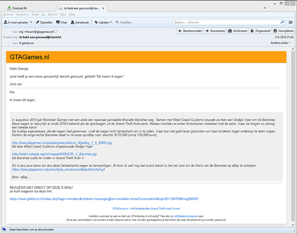Expand the E-mail ophalen dropdown arrow
The height and width of the screenshot is (234, 297).
[x=31, y=22]
